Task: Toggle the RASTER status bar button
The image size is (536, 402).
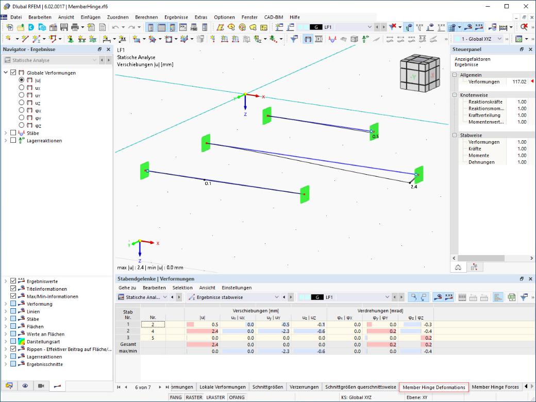Action: pos(194,397)
